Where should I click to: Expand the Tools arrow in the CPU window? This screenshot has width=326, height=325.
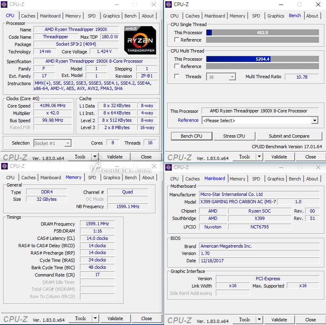[95, 156]
